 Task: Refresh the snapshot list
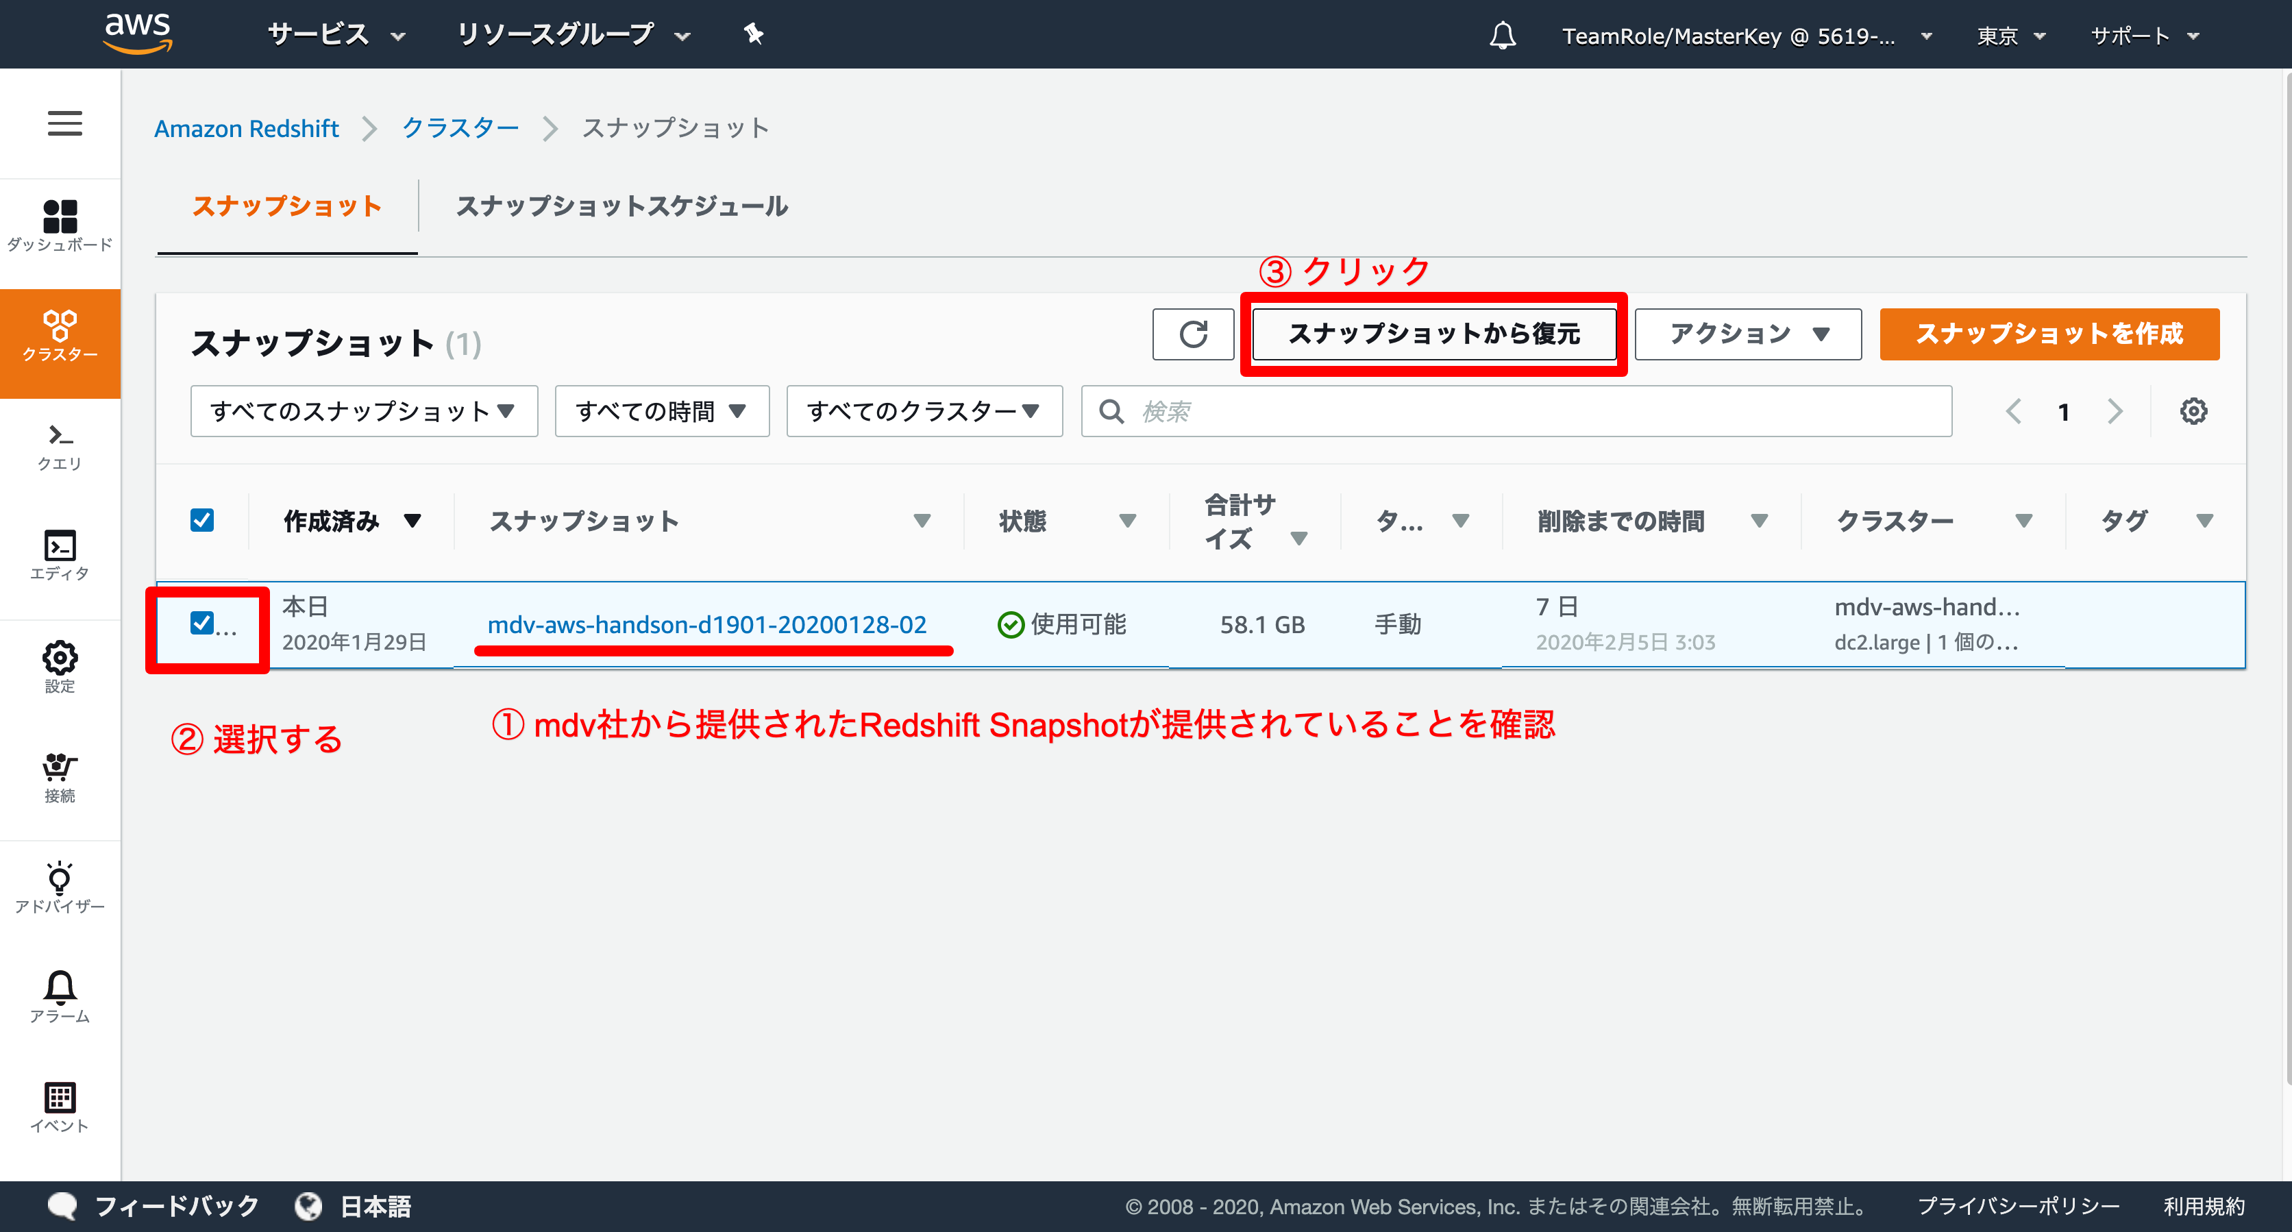tap(1192, 334)
